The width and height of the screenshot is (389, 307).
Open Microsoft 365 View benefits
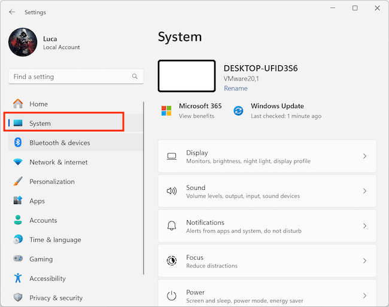[196, 116]
